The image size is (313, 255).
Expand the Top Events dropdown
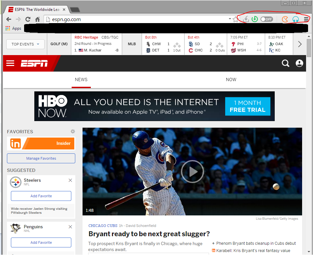pos(25,44)
